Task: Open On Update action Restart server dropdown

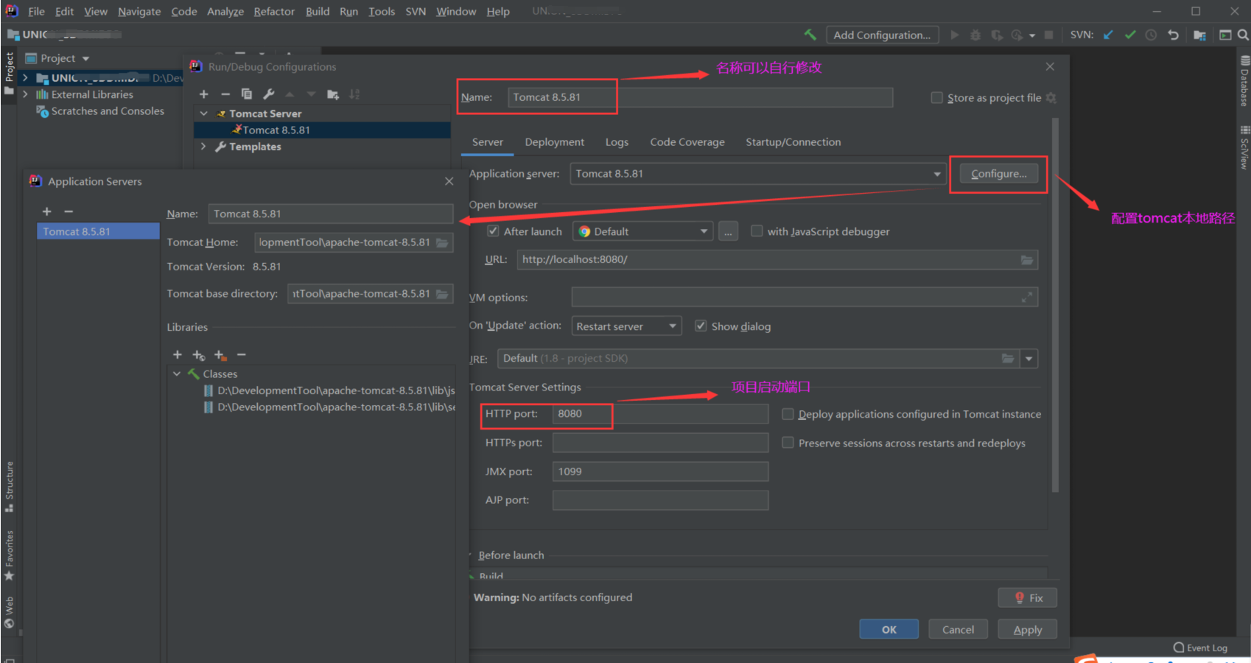Action: 626,326
